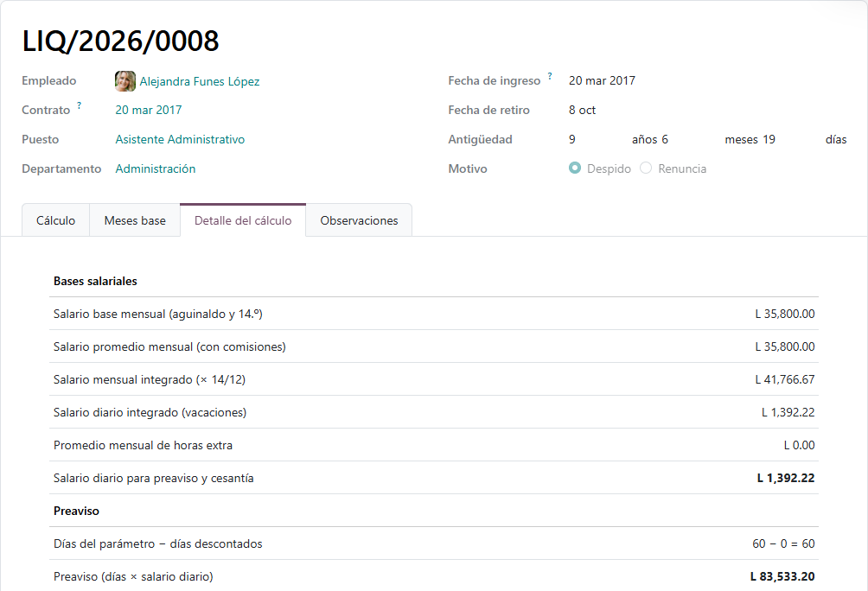Viewport: 868px width, 591px height.
Task: Click Salario diario para preaviso y cesantía label
Action: [x=153, y=479]
